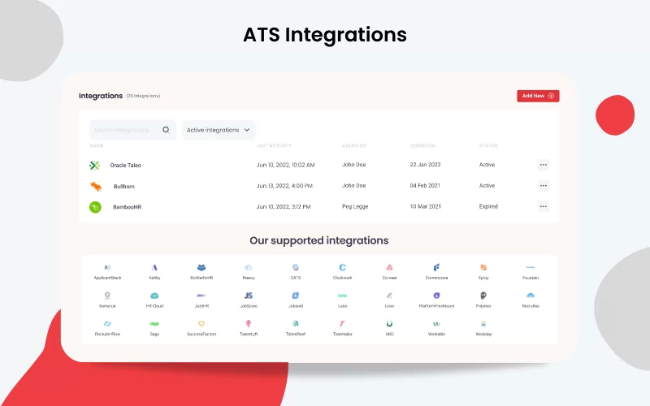Click John Doe in the Bullhorn row
Image resolution: width=650 pixels, height=406 pixels.
click(x=354, y=186)
